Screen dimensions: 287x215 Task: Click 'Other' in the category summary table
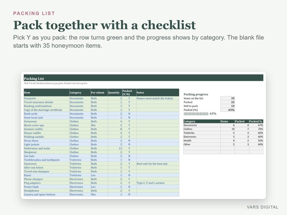202,144
